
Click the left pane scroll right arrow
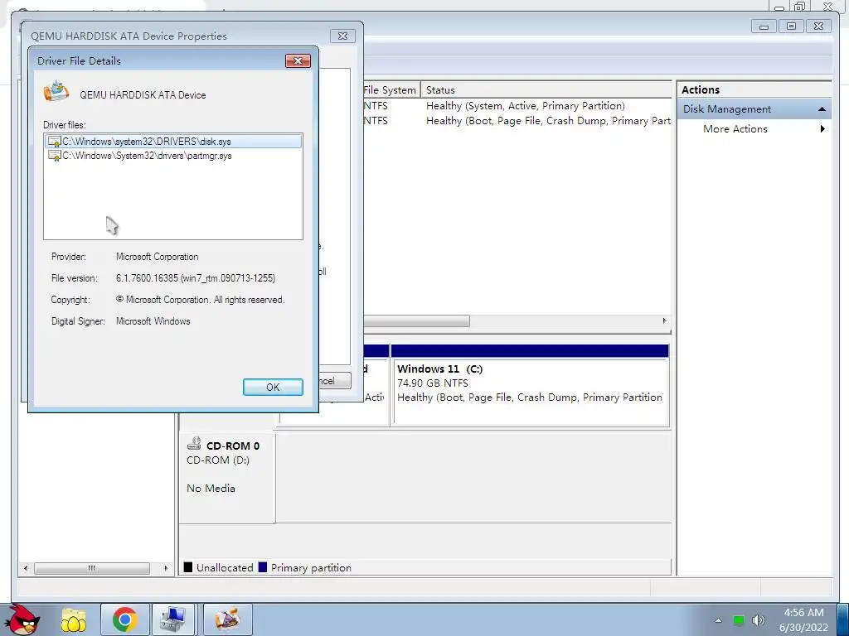pos(166,568)
